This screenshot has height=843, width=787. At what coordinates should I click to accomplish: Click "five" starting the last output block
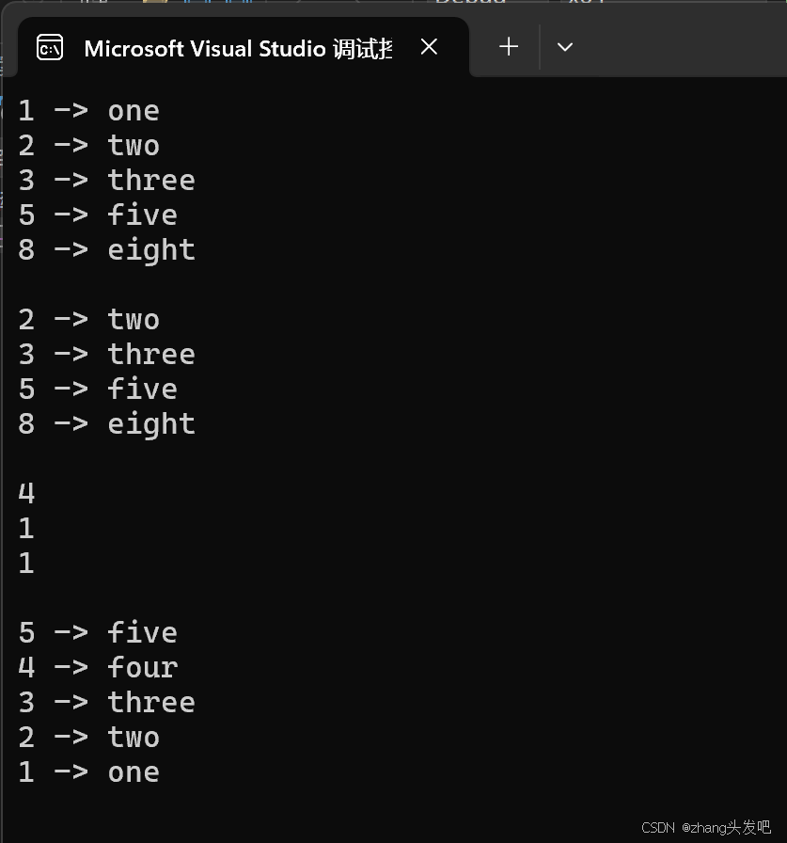click(142, 633)
